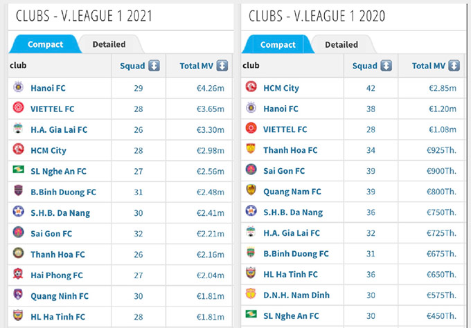The height and width of the screenshot is (328, 471).
Task: Click the SL Nghe An FC badge in 2021 table
Action: coord(18,171)
